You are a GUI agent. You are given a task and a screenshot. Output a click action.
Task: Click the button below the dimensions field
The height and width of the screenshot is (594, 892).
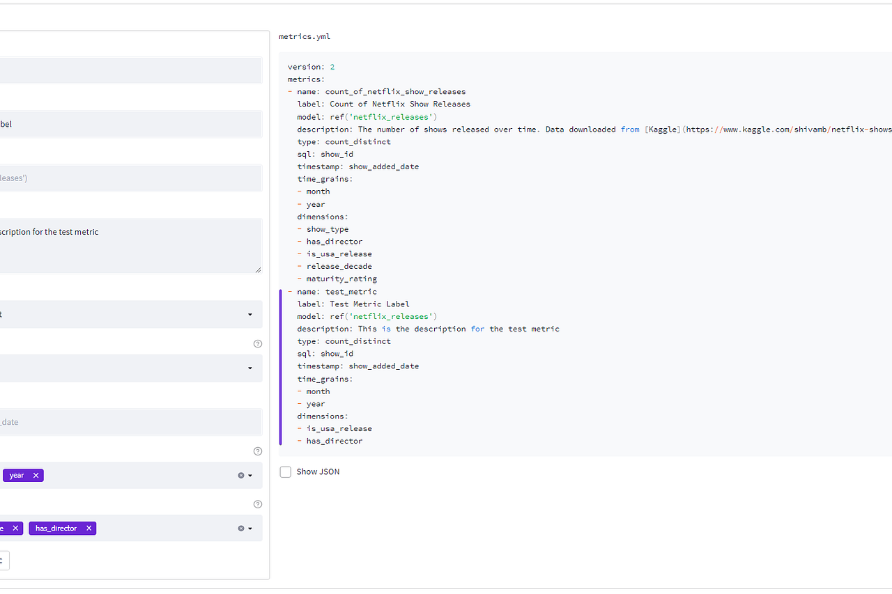tap(3, 560)
